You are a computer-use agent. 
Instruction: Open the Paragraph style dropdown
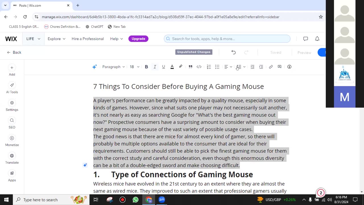113,67
